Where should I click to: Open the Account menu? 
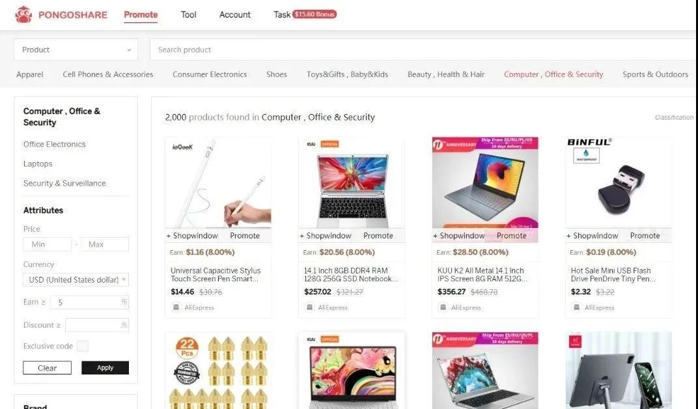click(234, 15)
